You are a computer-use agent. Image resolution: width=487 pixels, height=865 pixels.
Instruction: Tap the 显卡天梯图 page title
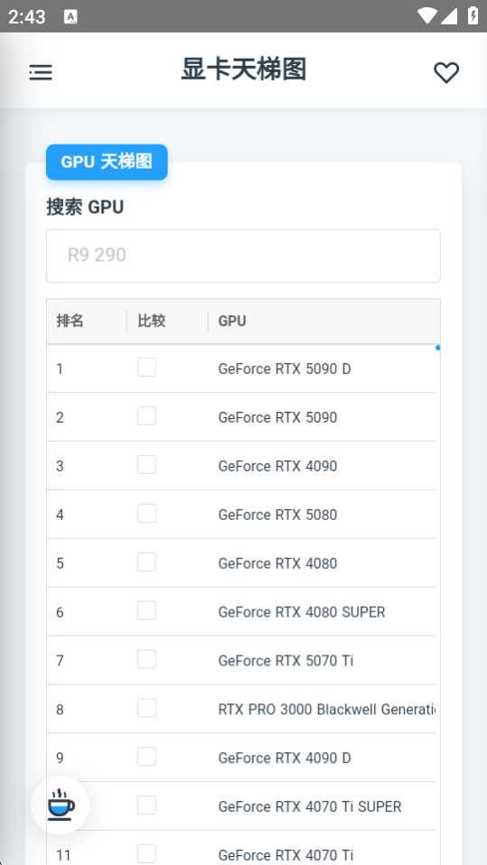click(244, 70)
